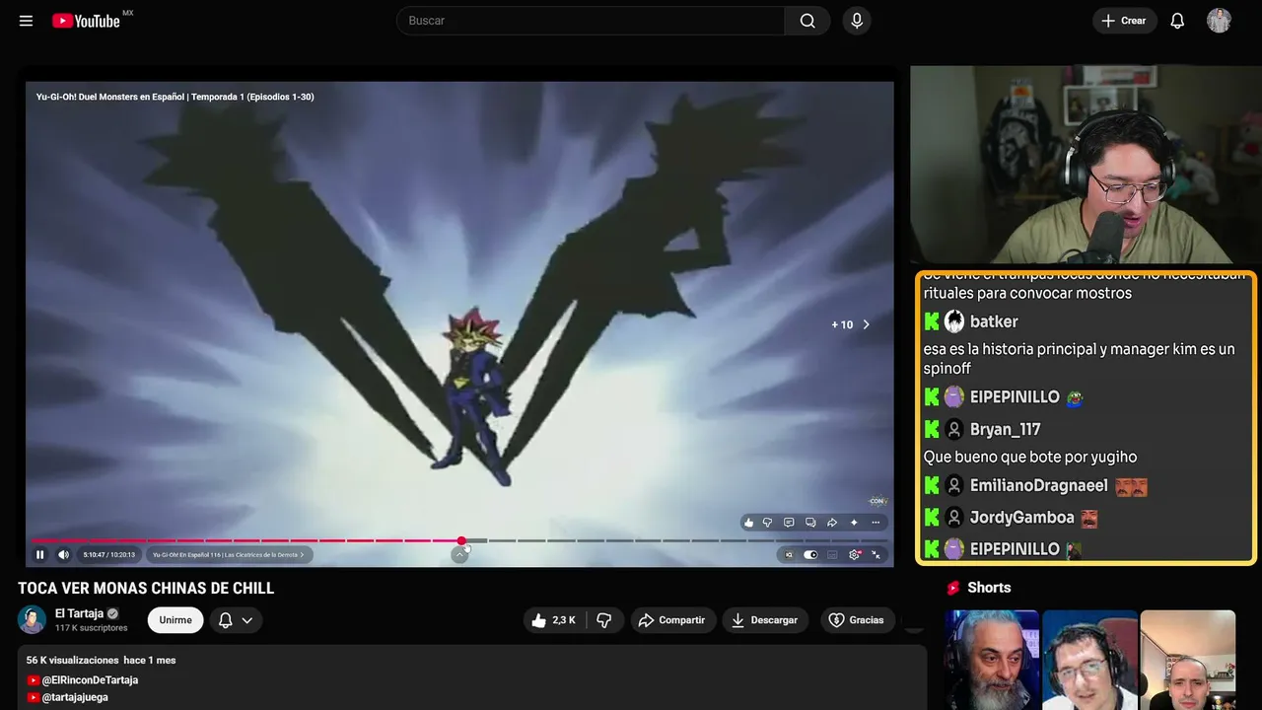This screenshot has width=1262, height=710.
Task: Click the Compartir share button
Action: click(672, 620)
